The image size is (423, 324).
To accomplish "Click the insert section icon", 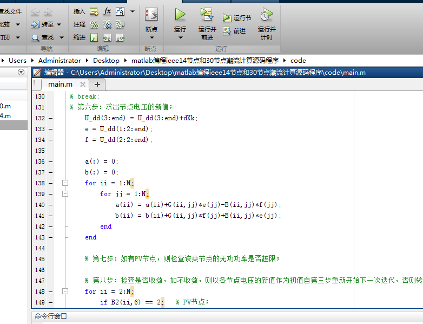I will coord(94,11).
